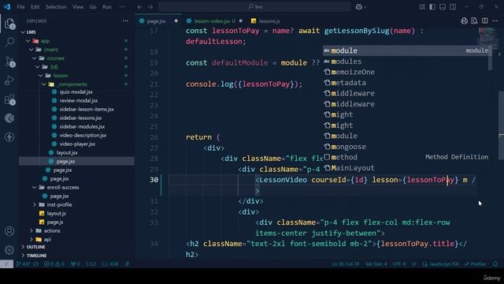The image size is (504, 284).
Task: Click the print icon in the editor actions
Action: (464, 21)
